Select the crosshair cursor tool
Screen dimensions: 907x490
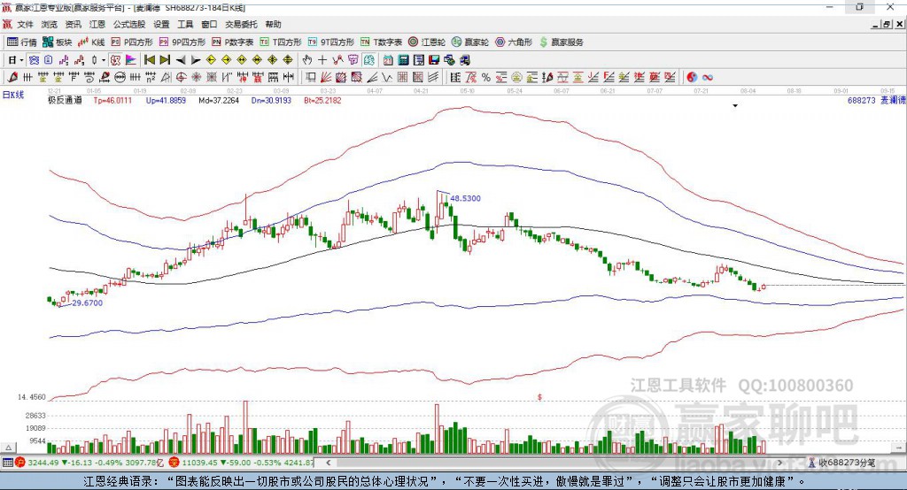[322, 60]
